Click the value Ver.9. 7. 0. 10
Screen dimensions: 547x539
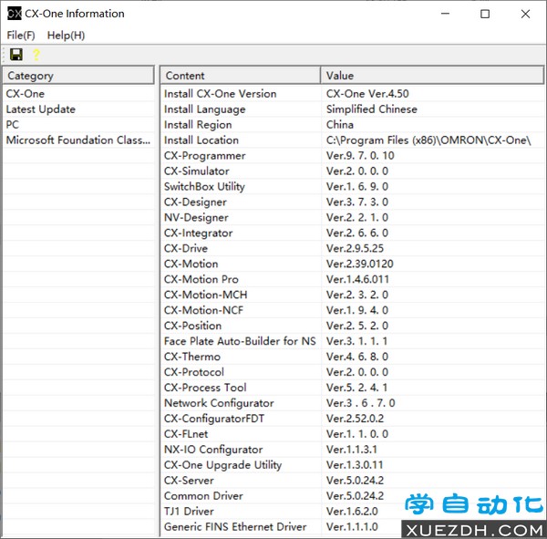pos(360,156)
